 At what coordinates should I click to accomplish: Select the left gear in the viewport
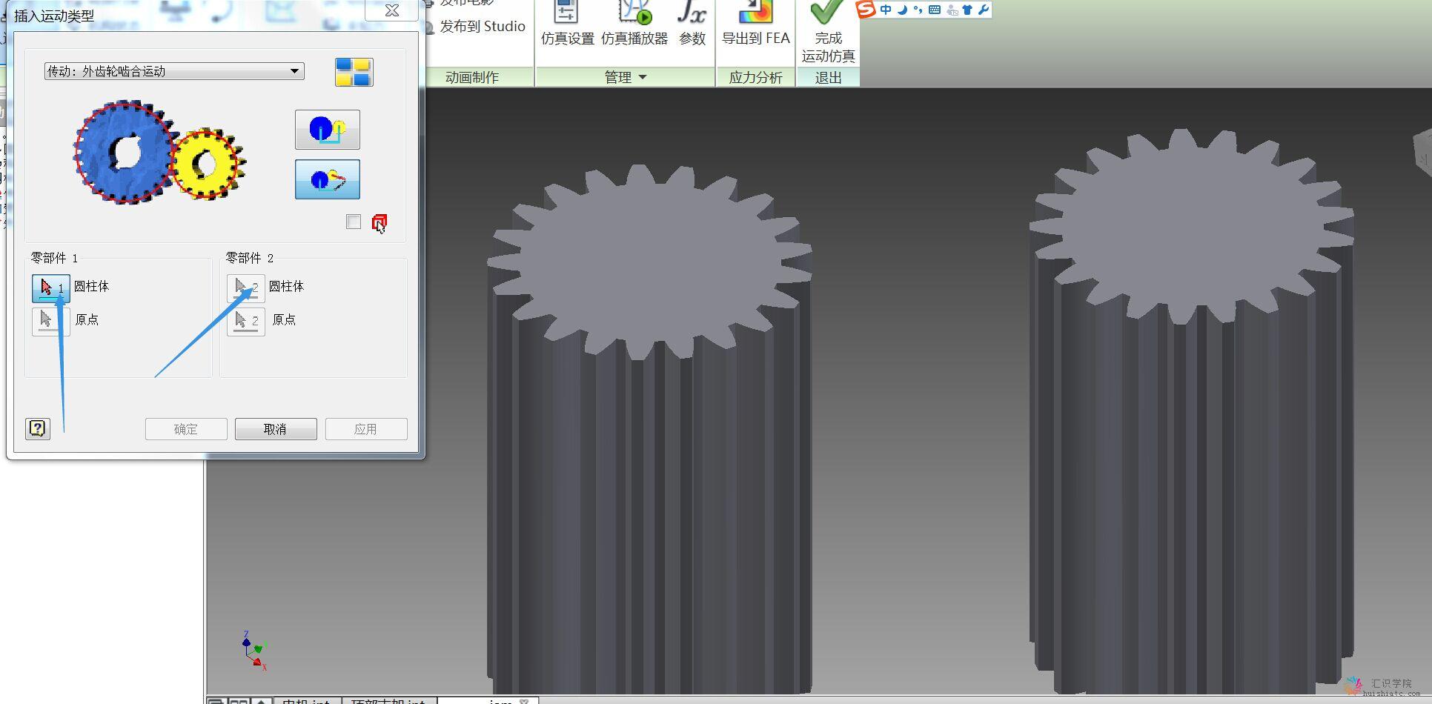click(649, 430)
